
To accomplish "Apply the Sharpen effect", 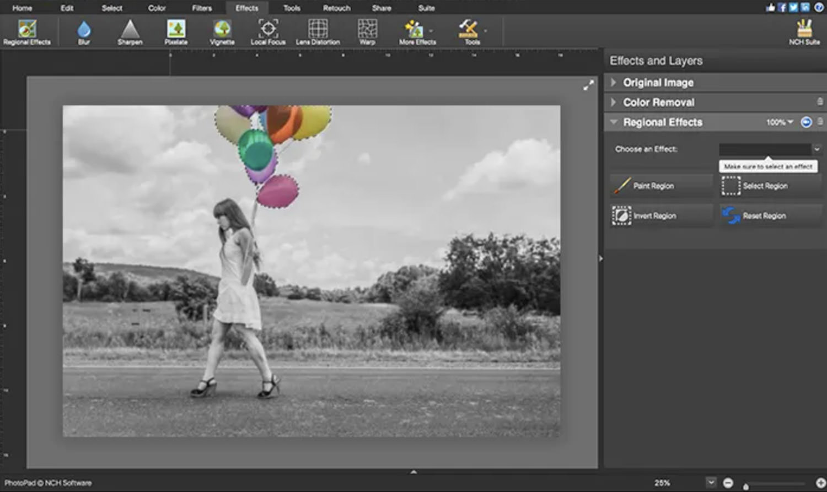I will (x=130, y=32).
